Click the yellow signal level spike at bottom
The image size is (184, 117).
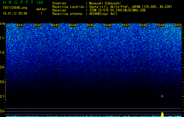(x=162, y=114)
